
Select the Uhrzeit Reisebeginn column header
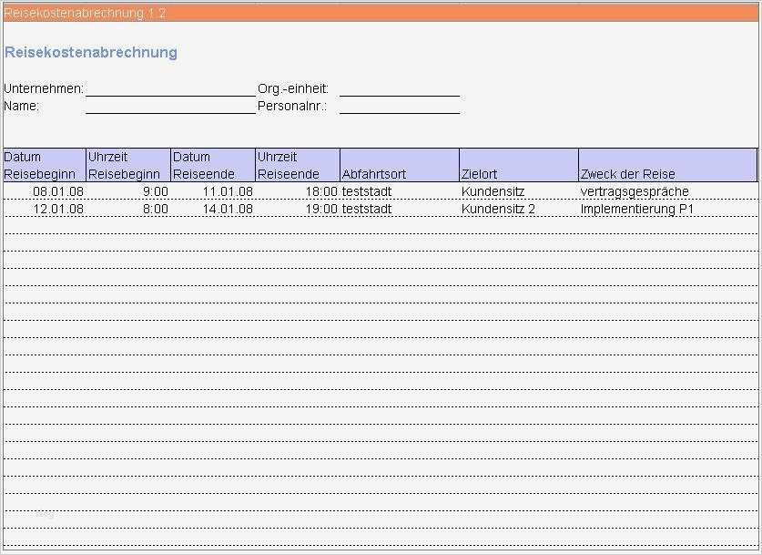tap(126, 165)
